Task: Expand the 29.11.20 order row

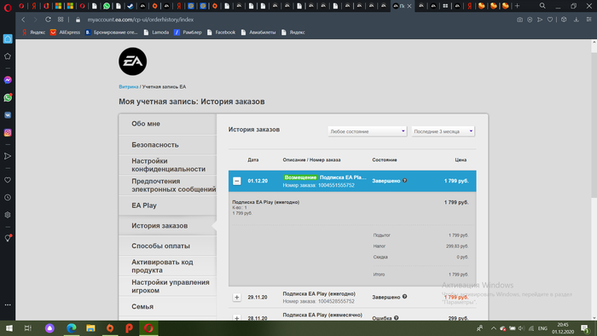Action: point(237,297)
